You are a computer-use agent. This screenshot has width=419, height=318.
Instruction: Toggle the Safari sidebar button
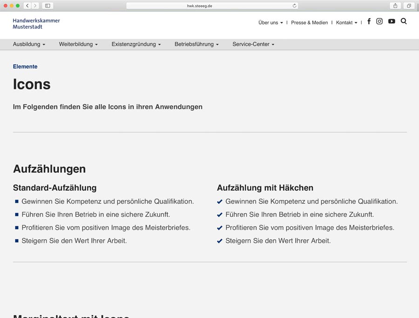tap(47, 6)
